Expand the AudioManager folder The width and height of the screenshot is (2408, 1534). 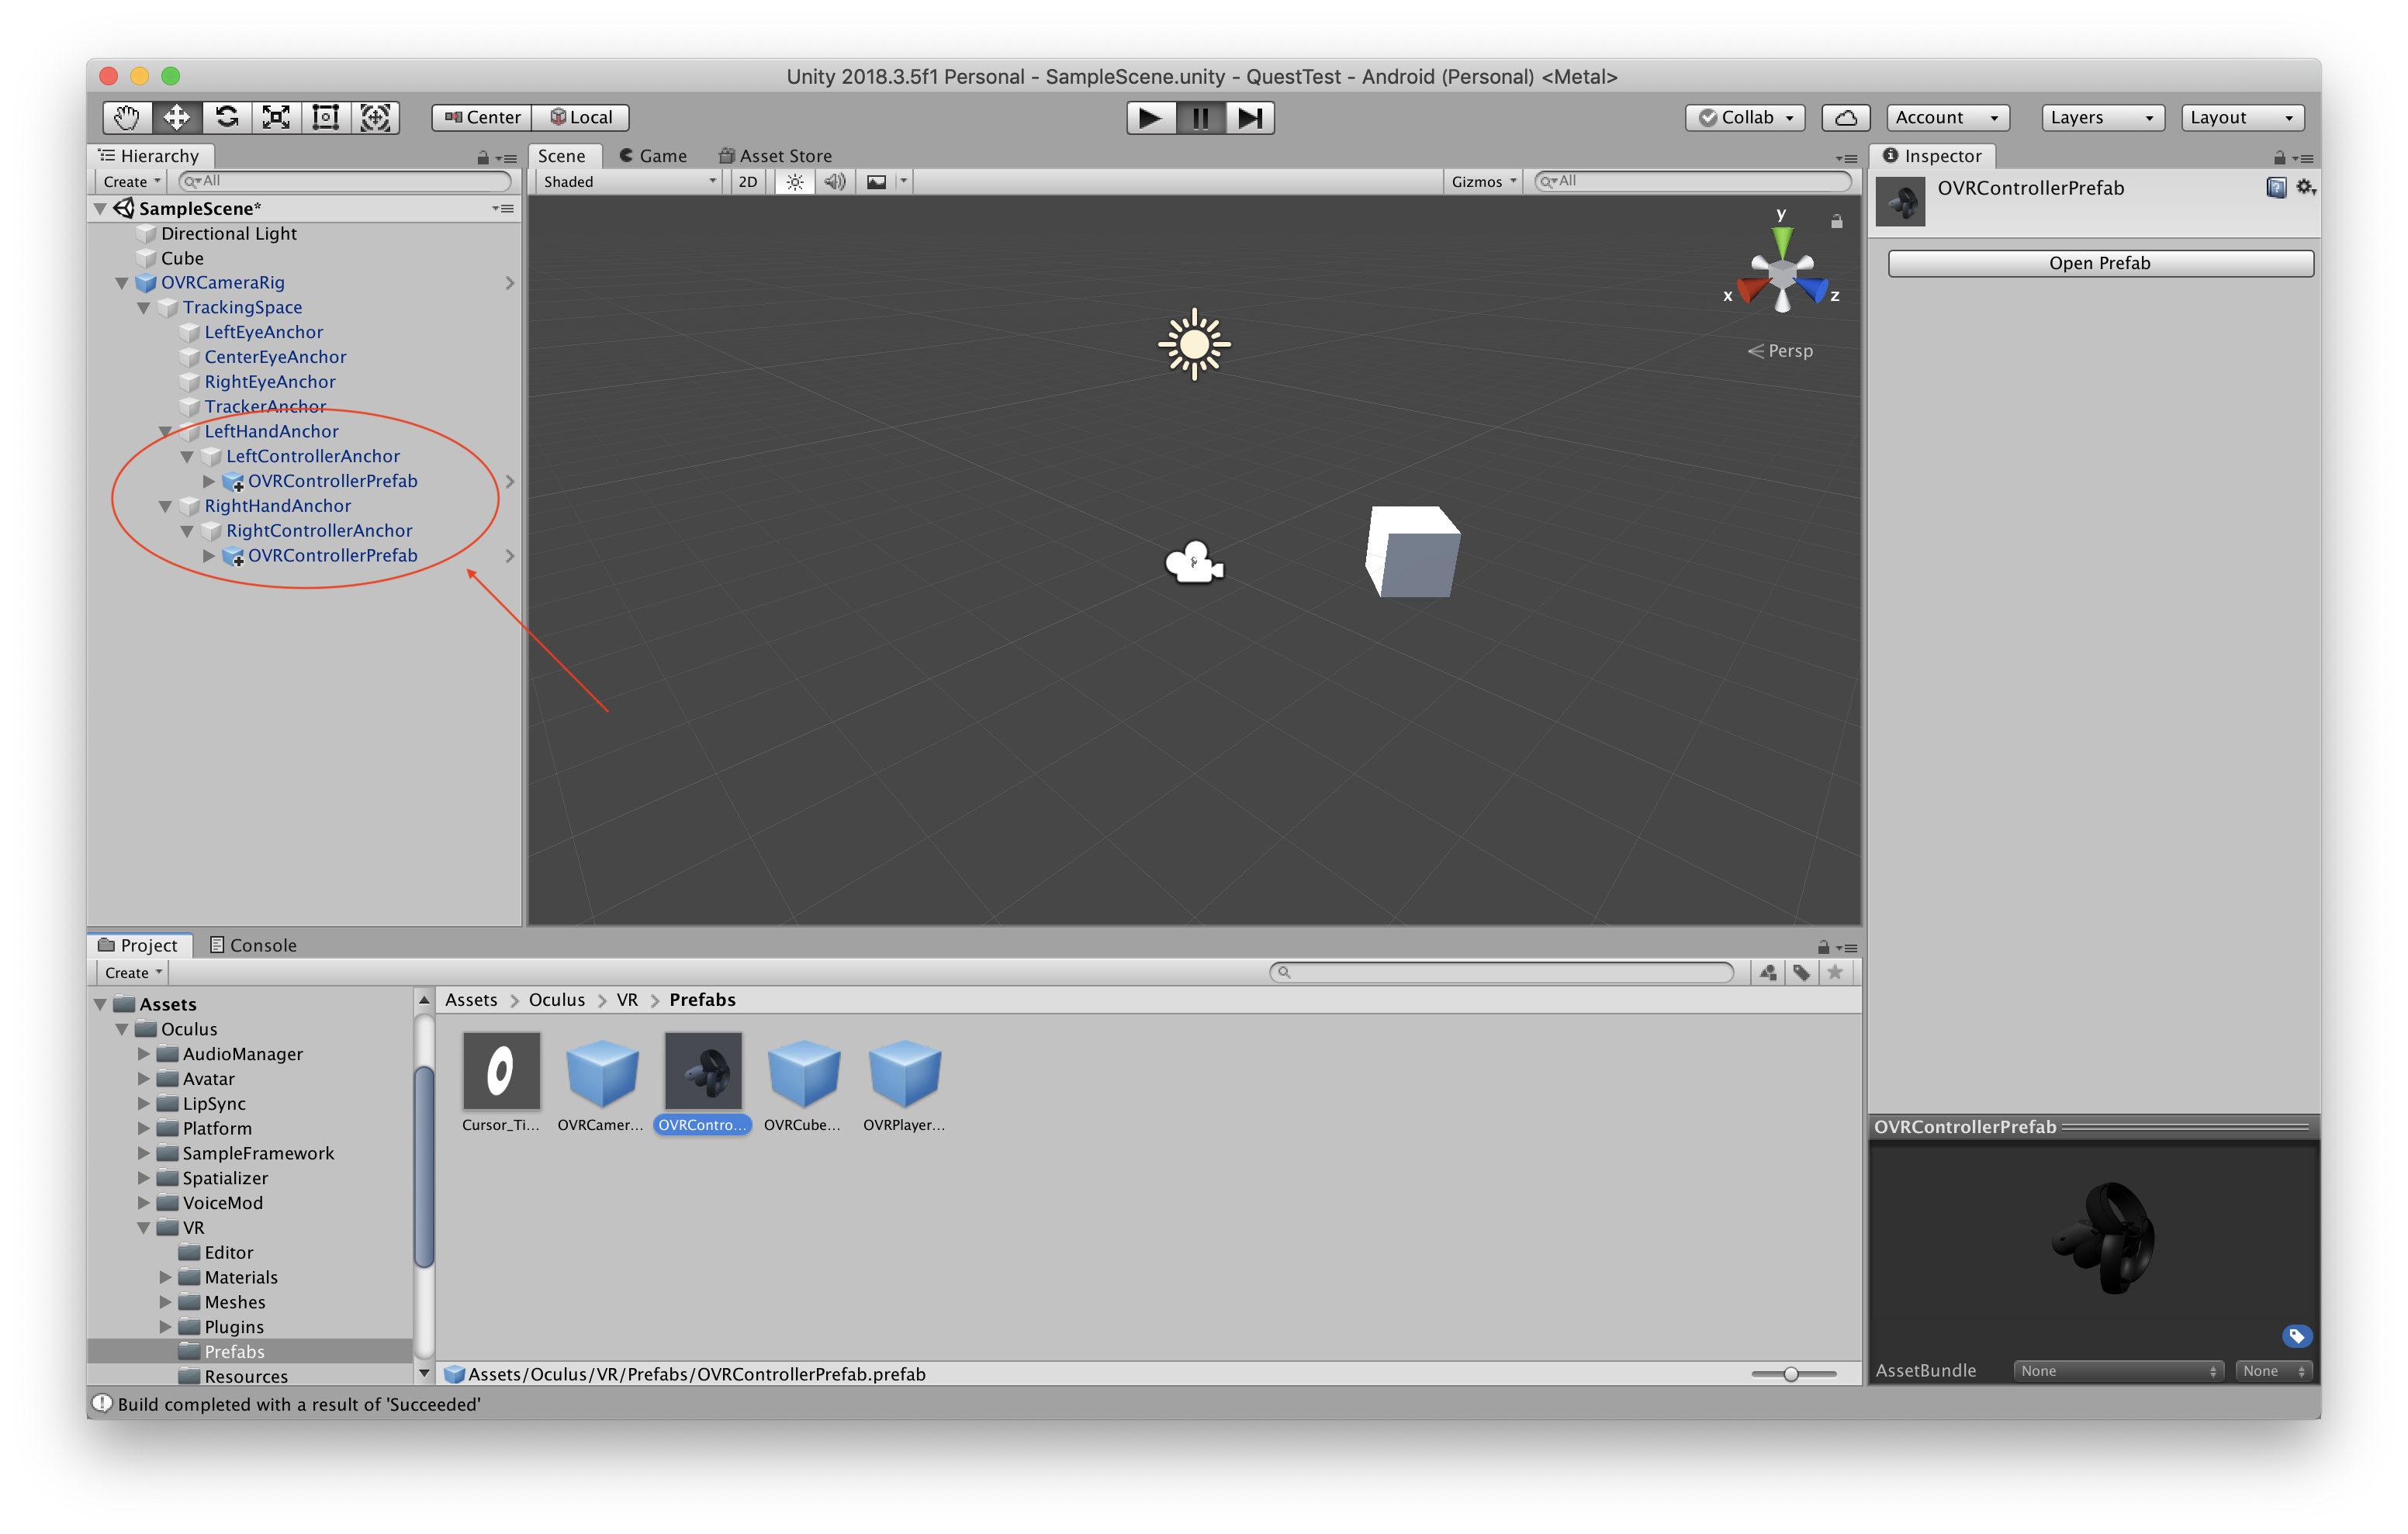click(143, 1054)
